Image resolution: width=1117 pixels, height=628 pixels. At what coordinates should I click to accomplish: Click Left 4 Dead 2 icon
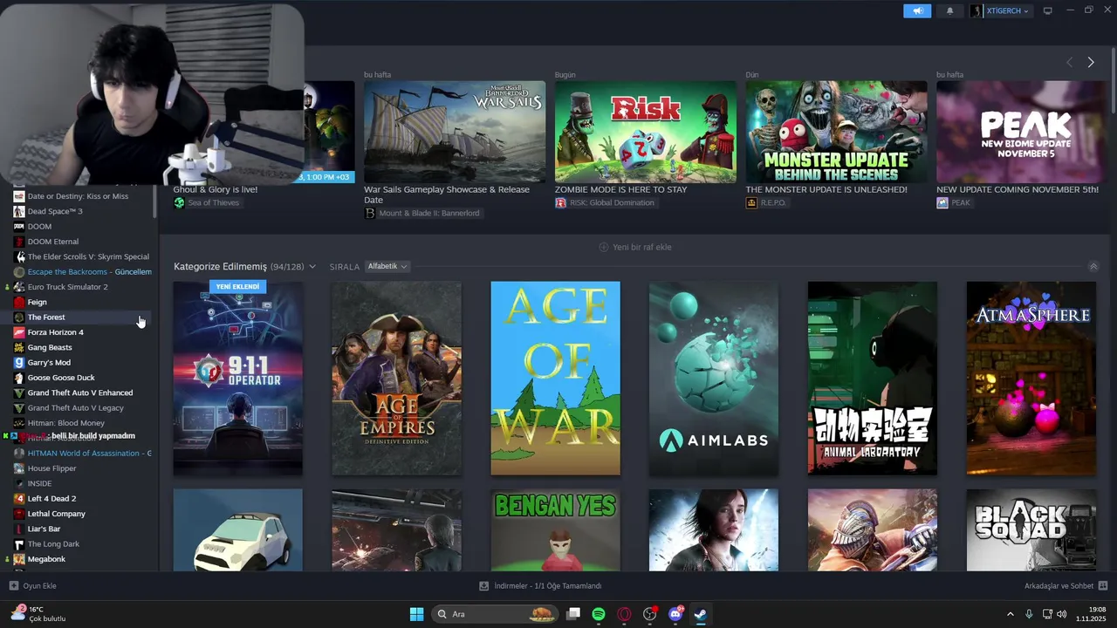coord(19,499)
